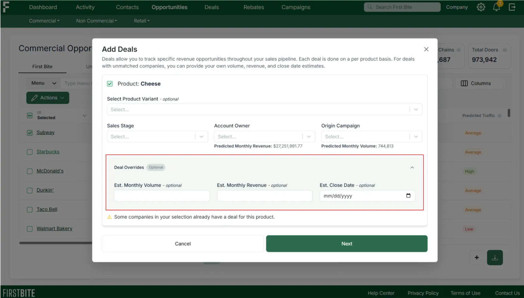The image size is (524, 298).
Task: Open the Menu filter dropdown
Action: coord(44,83)
